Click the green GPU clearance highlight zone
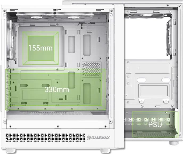183x154 pixels. coord(55,89)
